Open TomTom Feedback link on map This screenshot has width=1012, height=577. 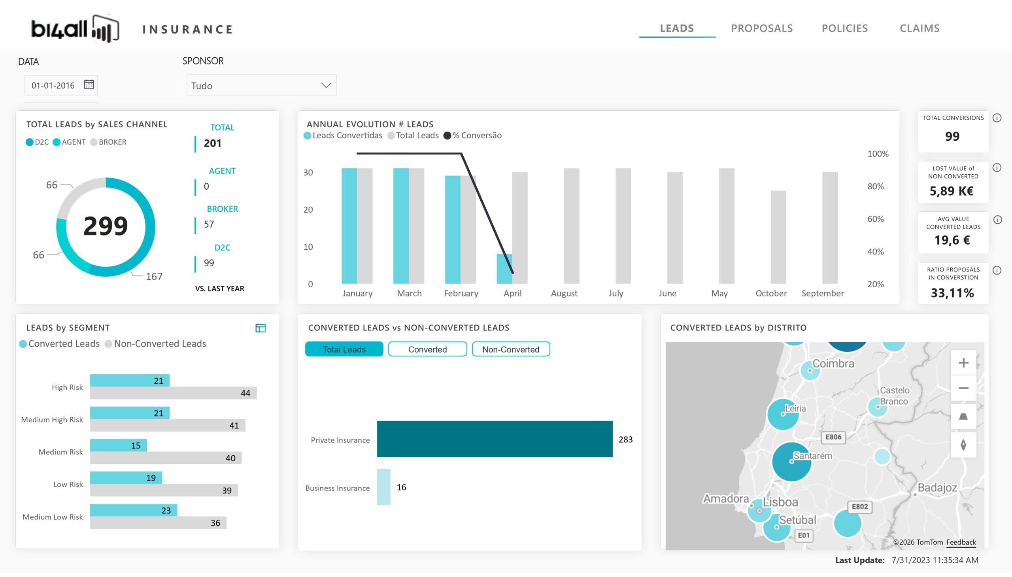coord(961,542)
